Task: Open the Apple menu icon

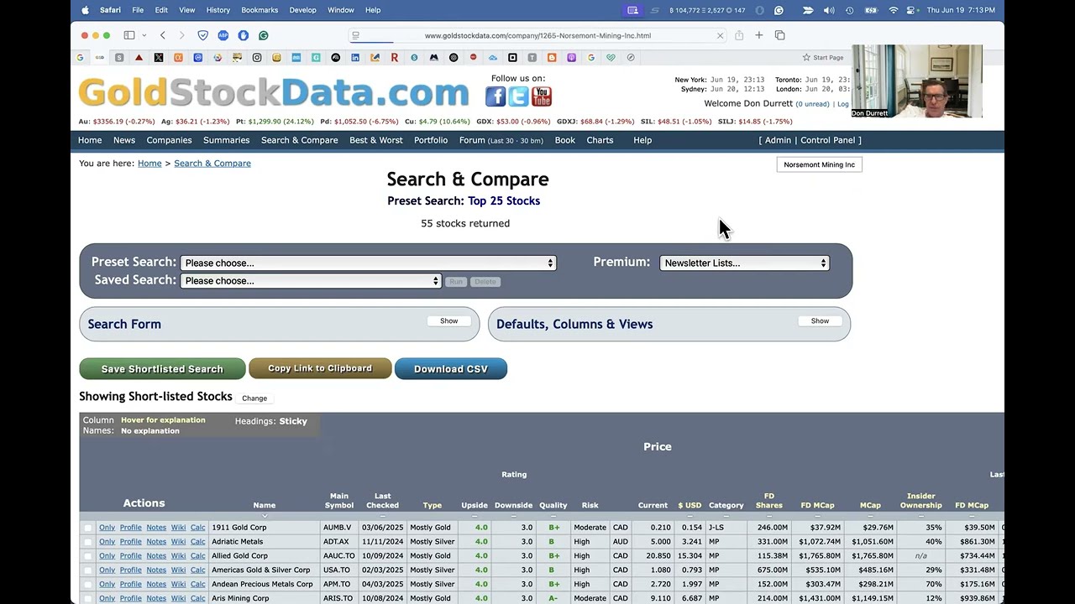Action: [x=85, y=10]
